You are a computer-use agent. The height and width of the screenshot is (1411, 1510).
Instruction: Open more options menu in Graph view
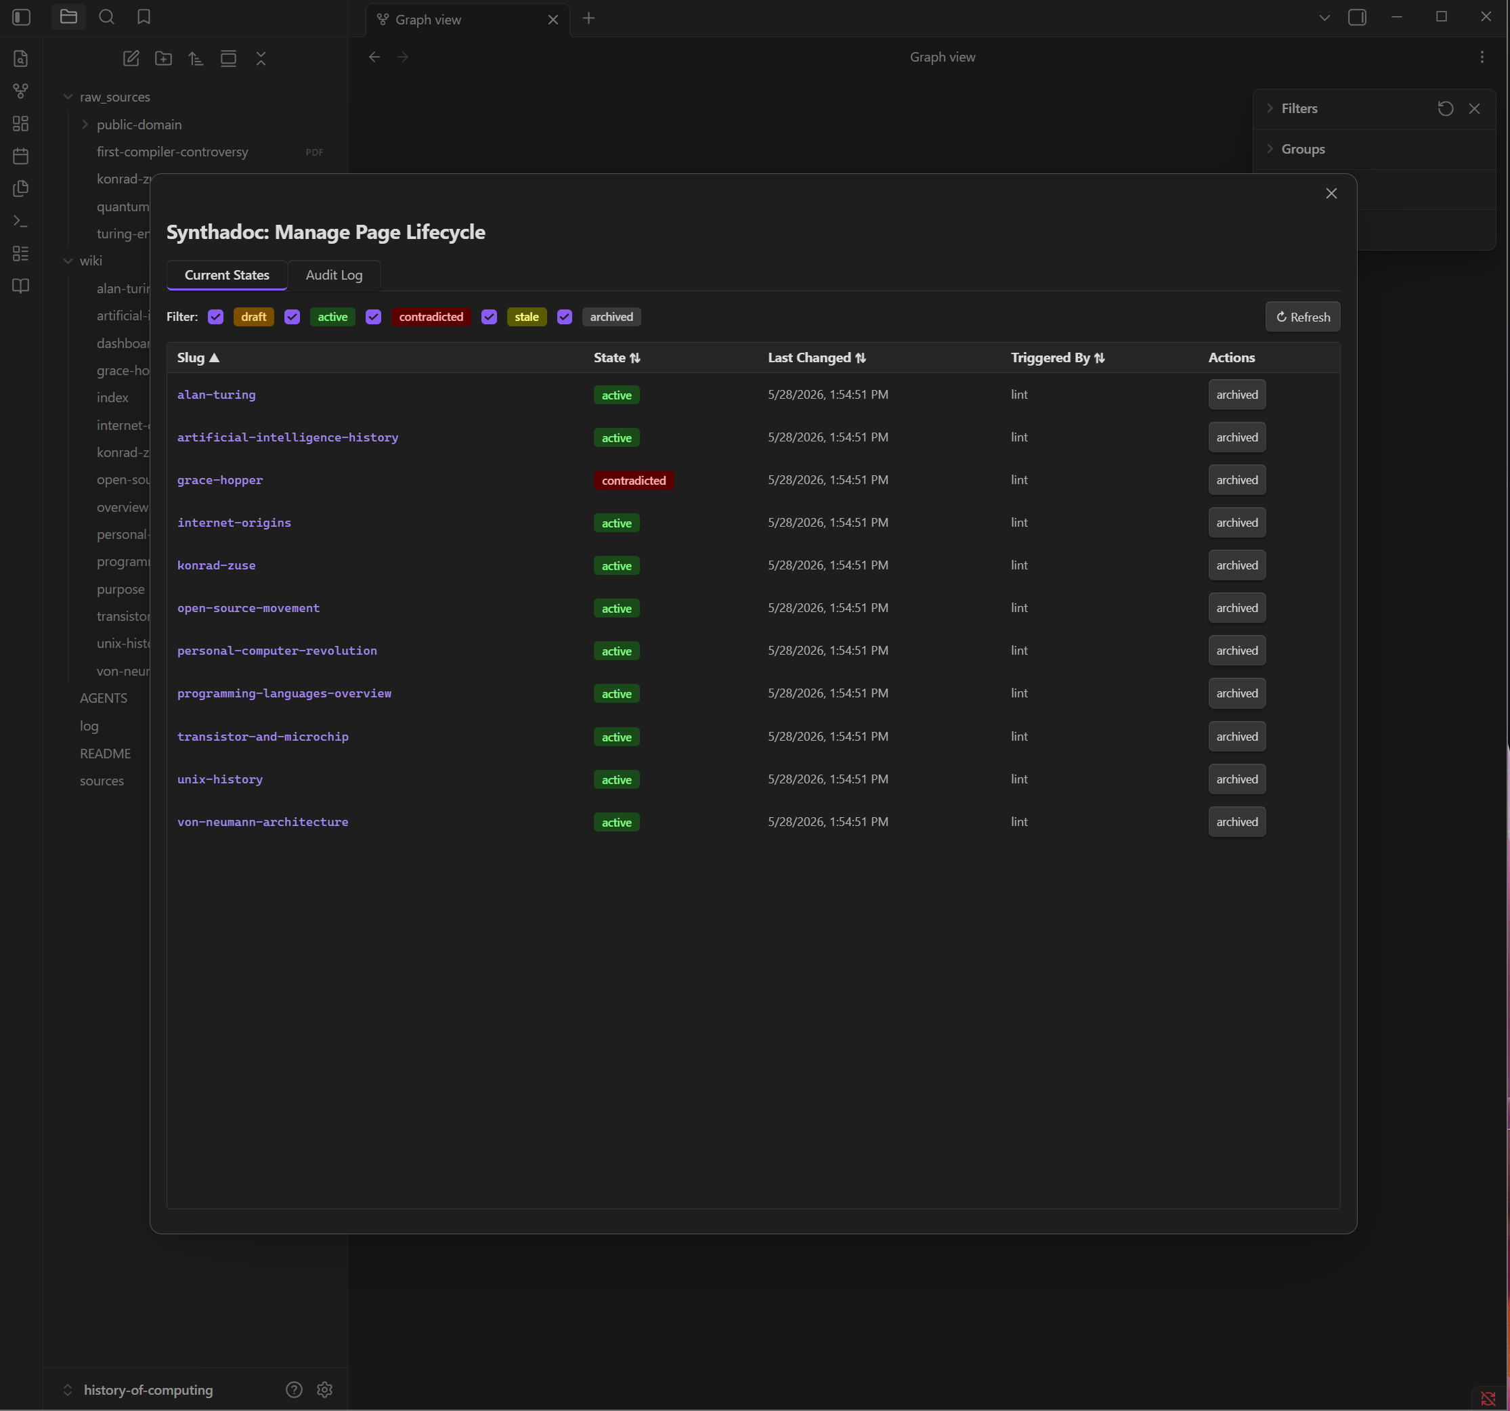[x=1482, y=57]
